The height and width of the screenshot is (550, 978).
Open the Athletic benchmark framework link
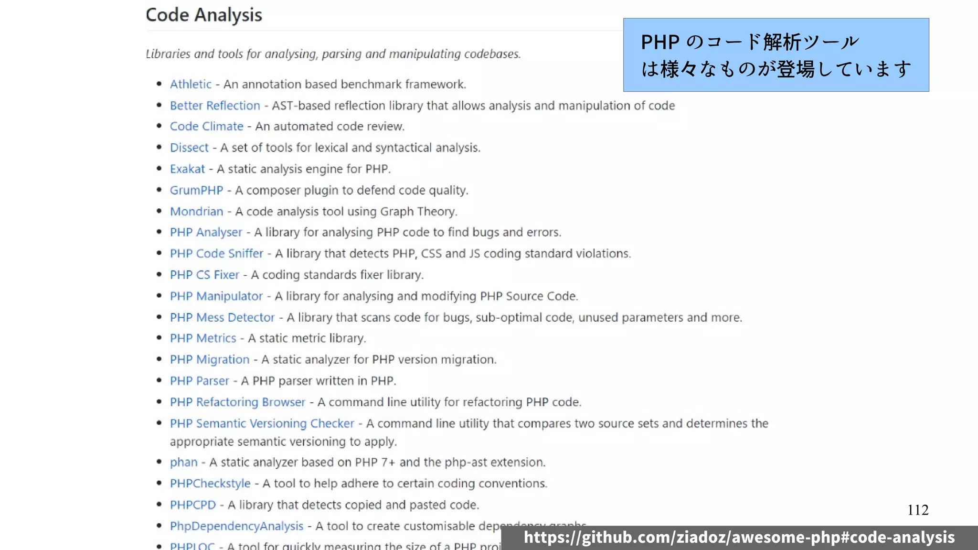[x=191, y=84]
